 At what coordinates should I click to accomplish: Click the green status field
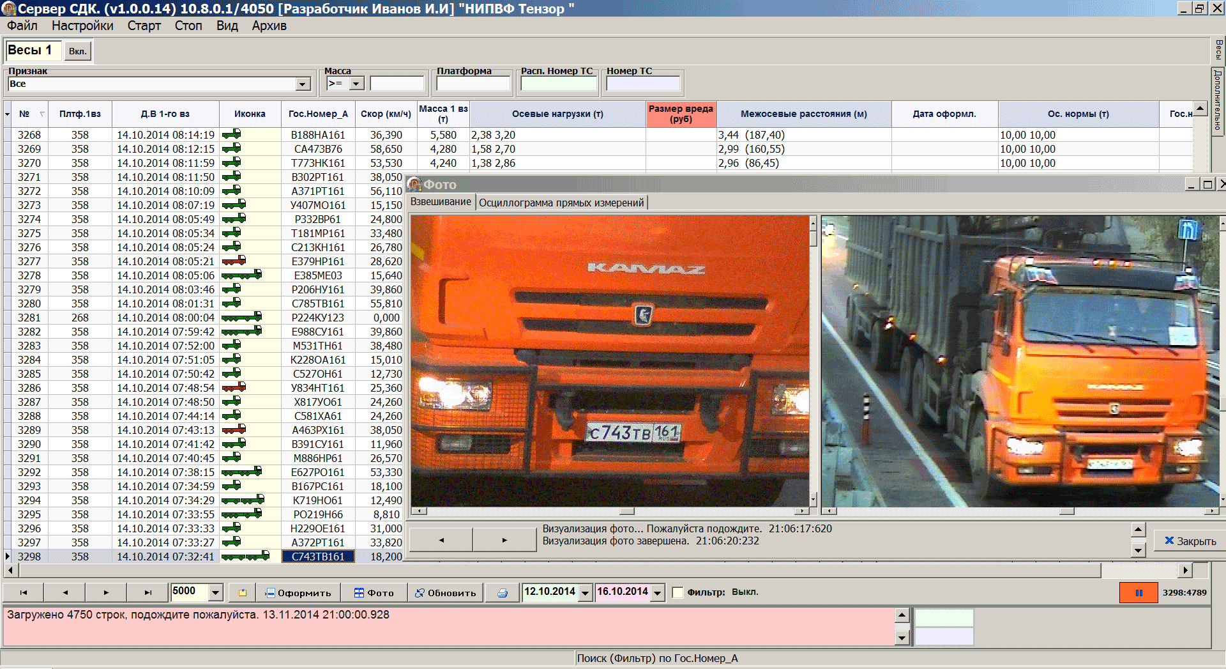coord(944,618)
